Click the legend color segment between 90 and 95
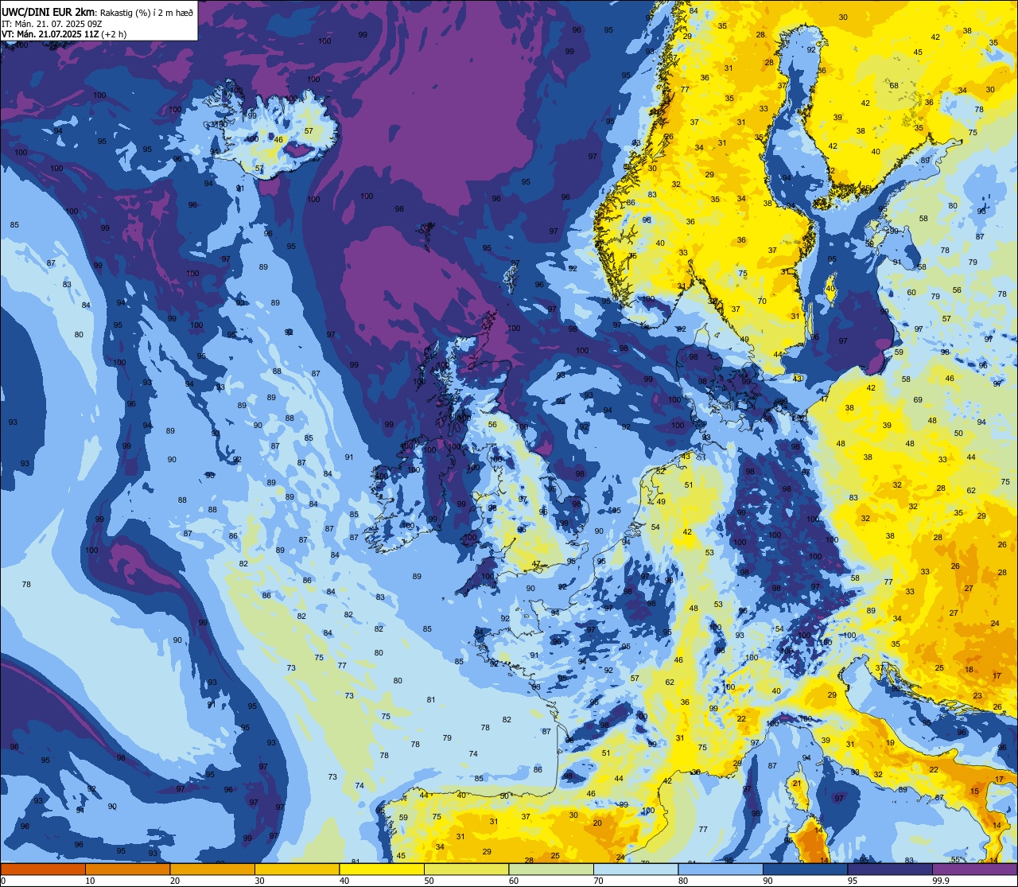 [805, 869]
